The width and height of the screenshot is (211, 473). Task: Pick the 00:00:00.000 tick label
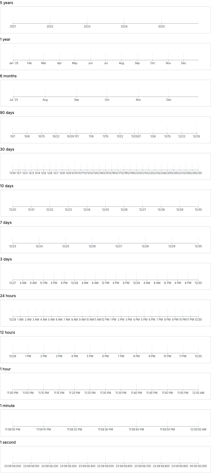pyautogui.click(x=198, y=466)
